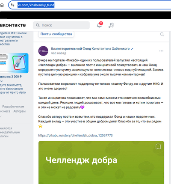The height and width of the screenshot is (184, 171).
Task: Bookmark the Челлендж добра link preview
Action: pyautogui.click(x=158, y=147)
